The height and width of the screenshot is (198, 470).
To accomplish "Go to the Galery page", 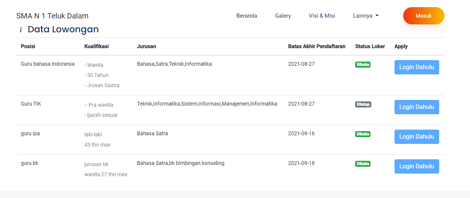I will [x=283, y=16].
